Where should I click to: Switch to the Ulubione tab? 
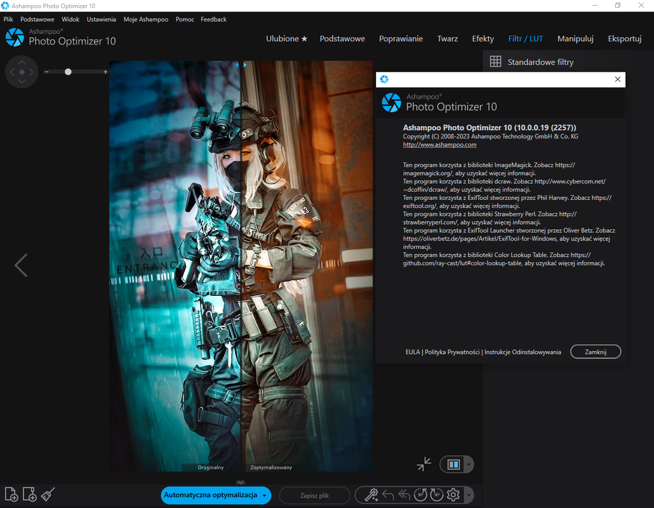pos(286,38)
